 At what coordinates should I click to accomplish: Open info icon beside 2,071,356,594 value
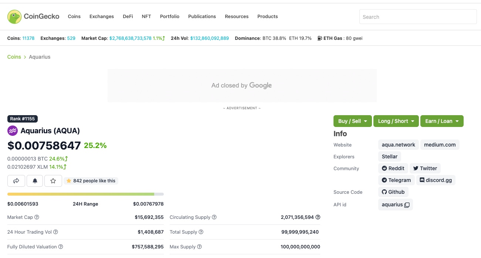pyautogui.click(x=318, y=217)
